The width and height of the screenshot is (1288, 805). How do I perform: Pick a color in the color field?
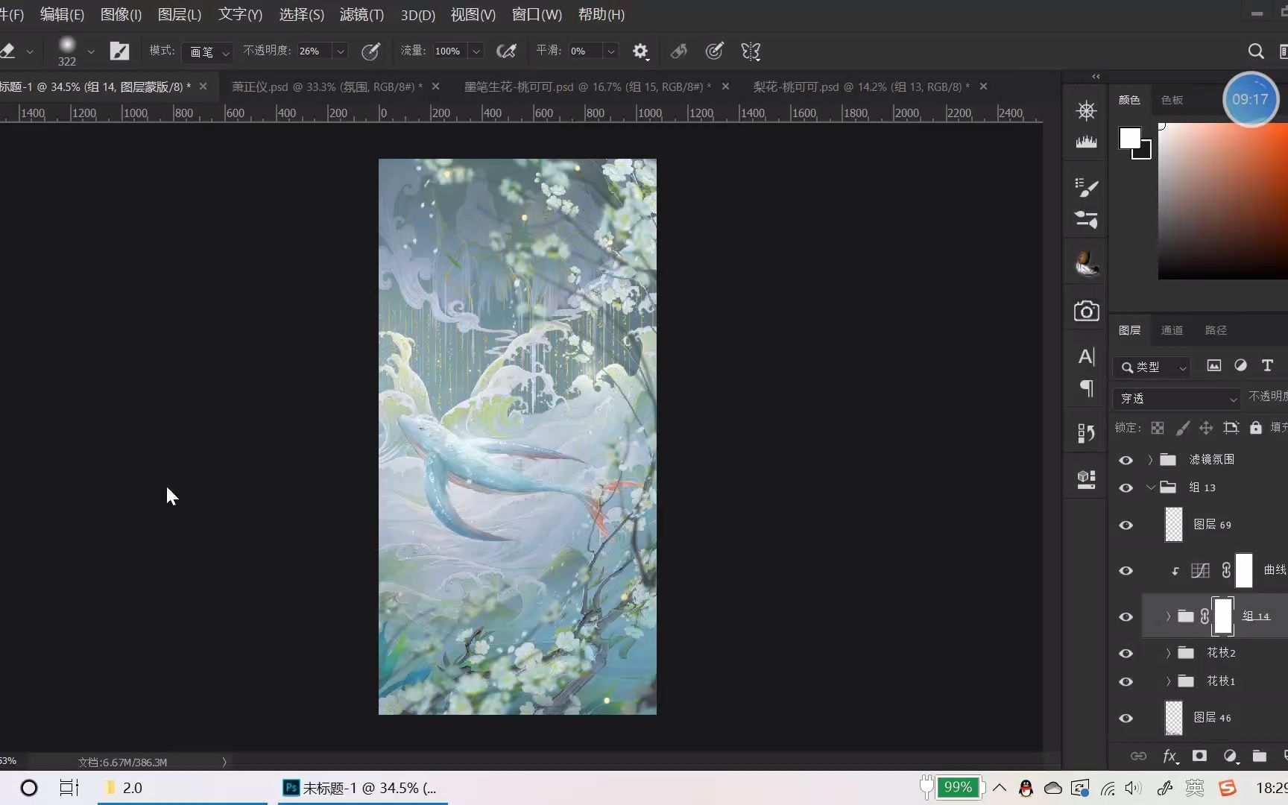click(x=1222, y=201)
